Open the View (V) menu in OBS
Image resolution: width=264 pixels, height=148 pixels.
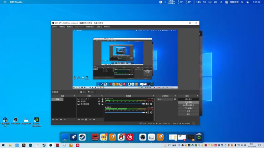(70, 27)
